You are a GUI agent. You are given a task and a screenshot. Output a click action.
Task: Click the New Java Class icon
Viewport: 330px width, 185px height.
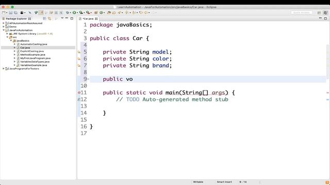point(101,13)
